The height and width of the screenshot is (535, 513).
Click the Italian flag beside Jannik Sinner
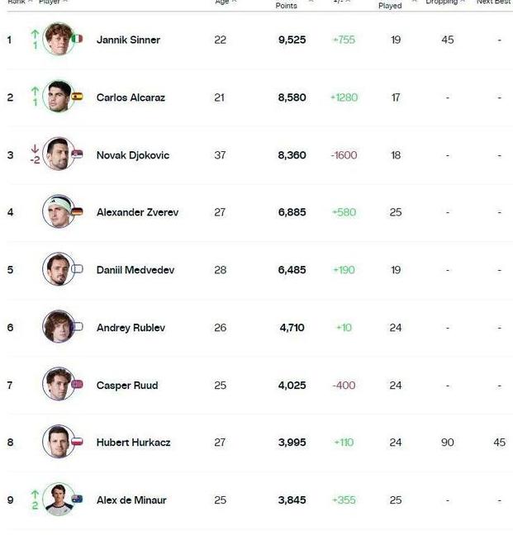(x=78, y=39)
